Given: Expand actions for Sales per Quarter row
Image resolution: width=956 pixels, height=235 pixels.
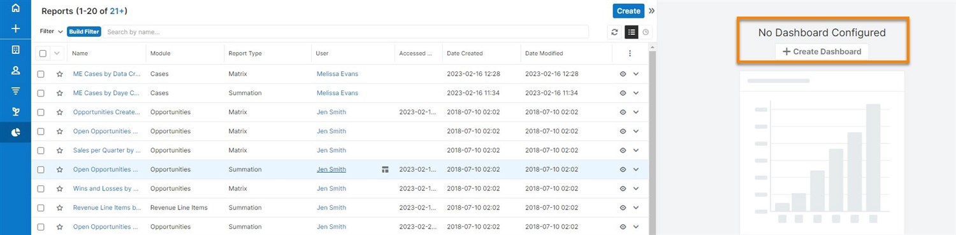Looking at the screenshot, I should coord(635,151).
